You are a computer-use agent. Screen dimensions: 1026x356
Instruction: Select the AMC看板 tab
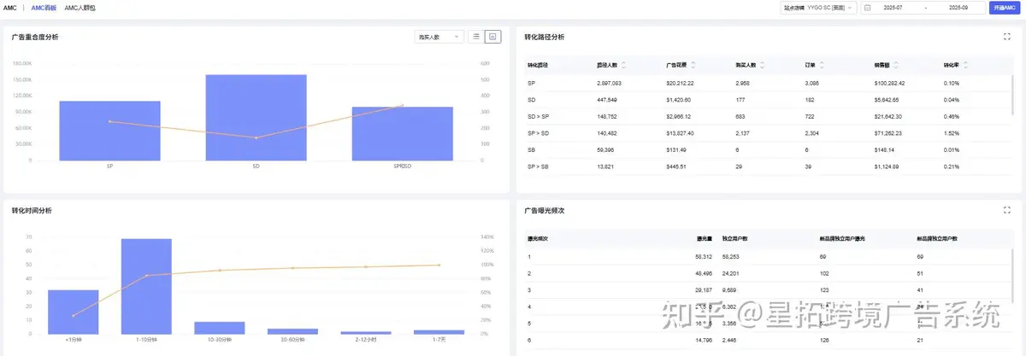pos(44,7)
